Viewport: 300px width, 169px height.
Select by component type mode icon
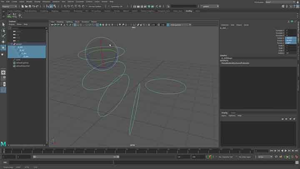pyautogui.click(x=55, y=6)
